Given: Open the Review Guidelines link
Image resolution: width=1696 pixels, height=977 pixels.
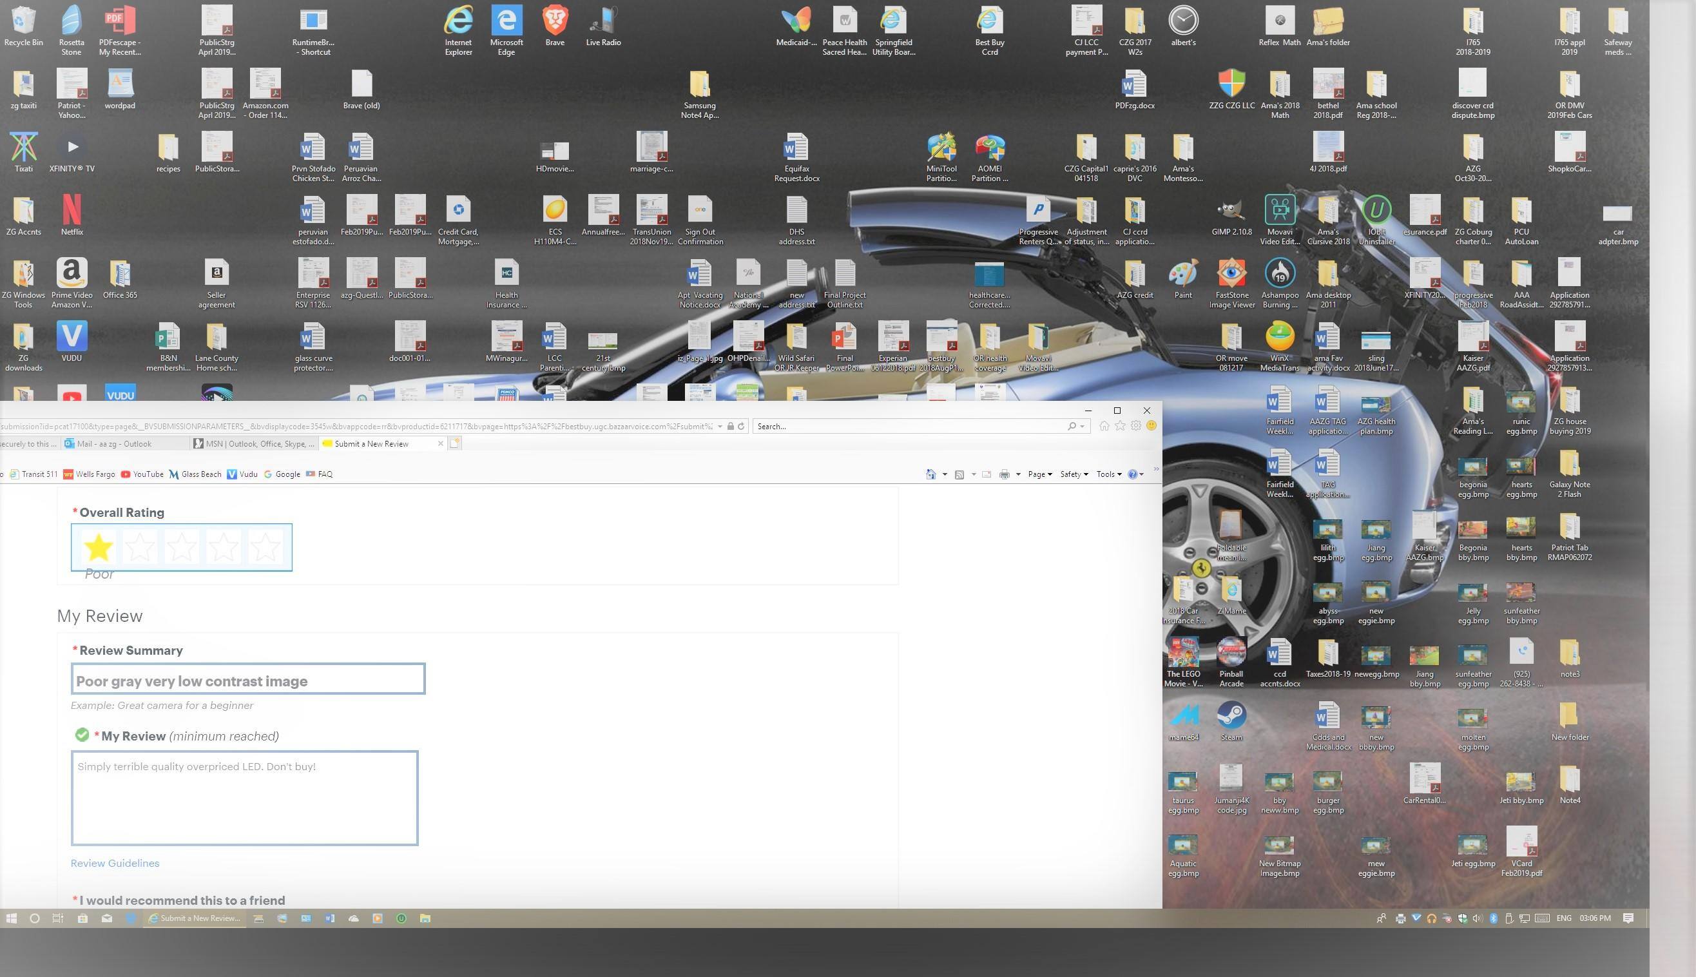Looking at the screenshot, I should tap(115, 864).
